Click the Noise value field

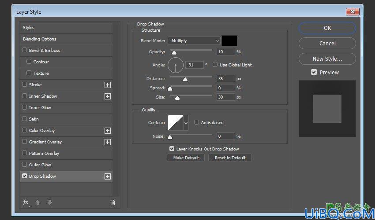[226, 136]
